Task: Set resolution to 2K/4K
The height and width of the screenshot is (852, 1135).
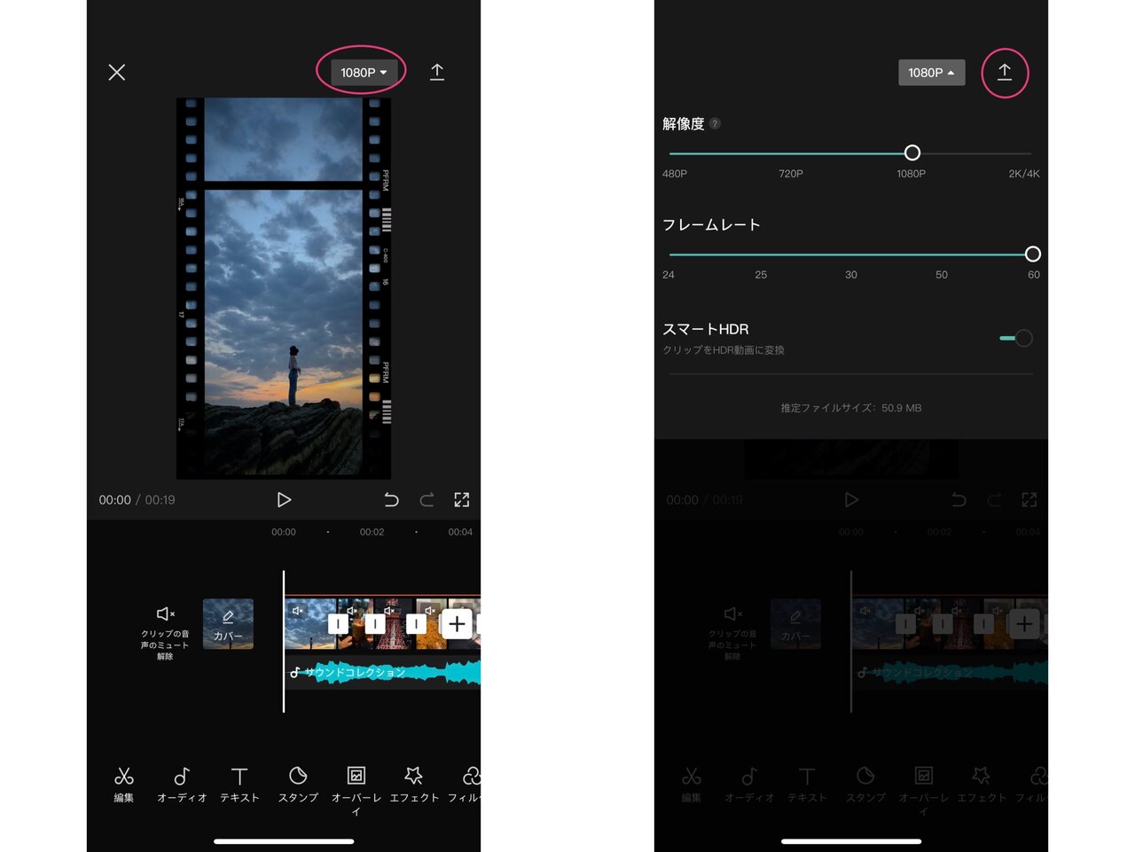Action: 1024,174
